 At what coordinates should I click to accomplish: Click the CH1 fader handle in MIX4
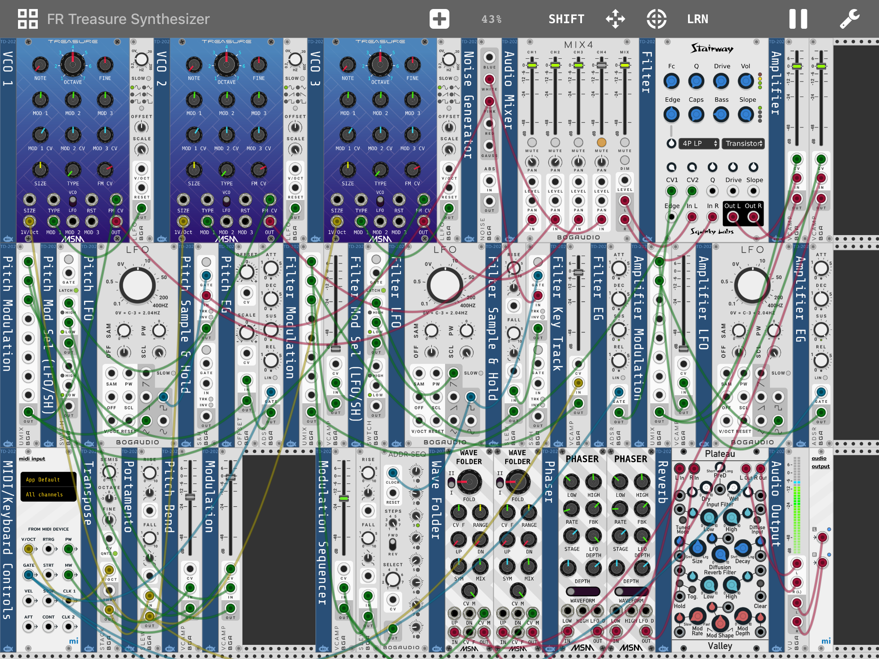coord(532,65)
